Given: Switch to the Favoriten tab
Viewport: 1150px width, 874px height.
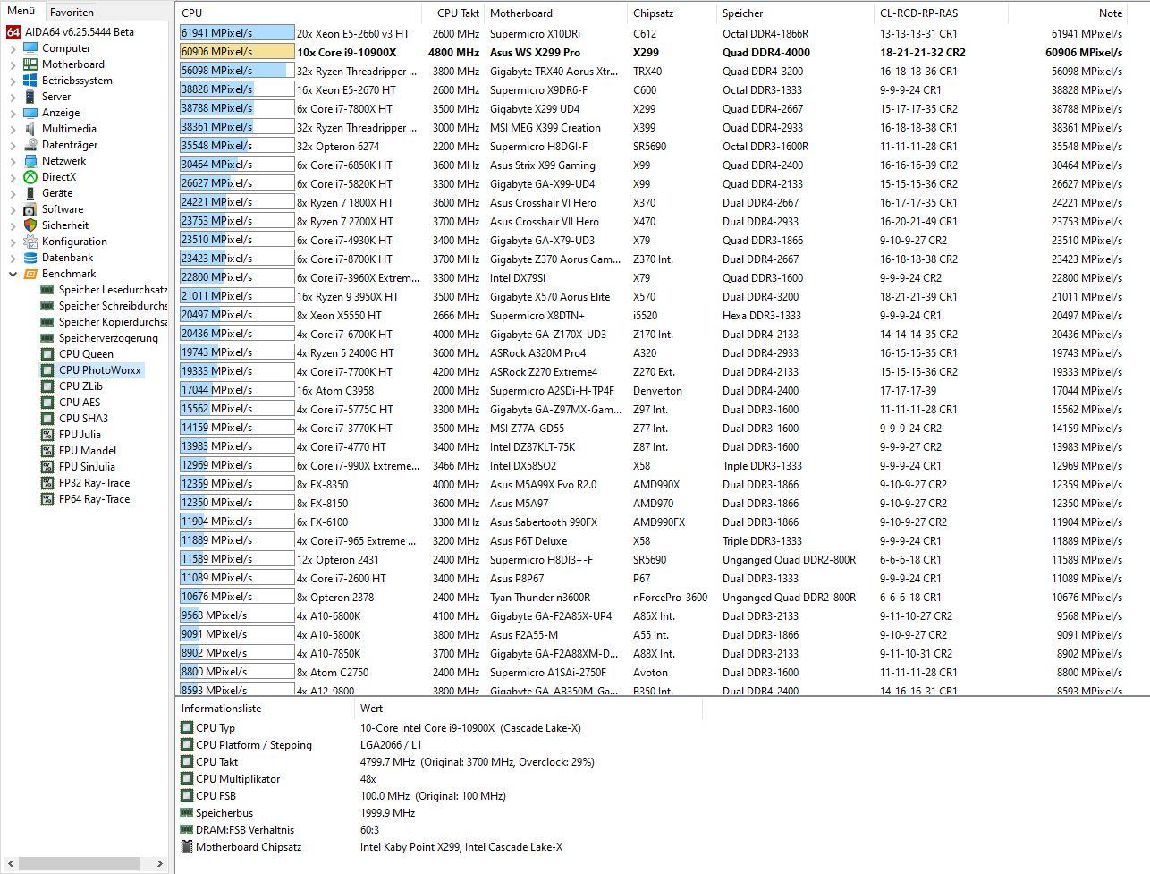Looking at the screenshot, I should point(72,13).
